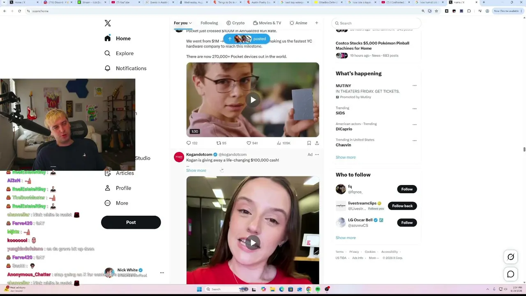This screenshot has height=296, width=526.
Task: Bookmark the Pocket post
Action: [x=309, y=143]
